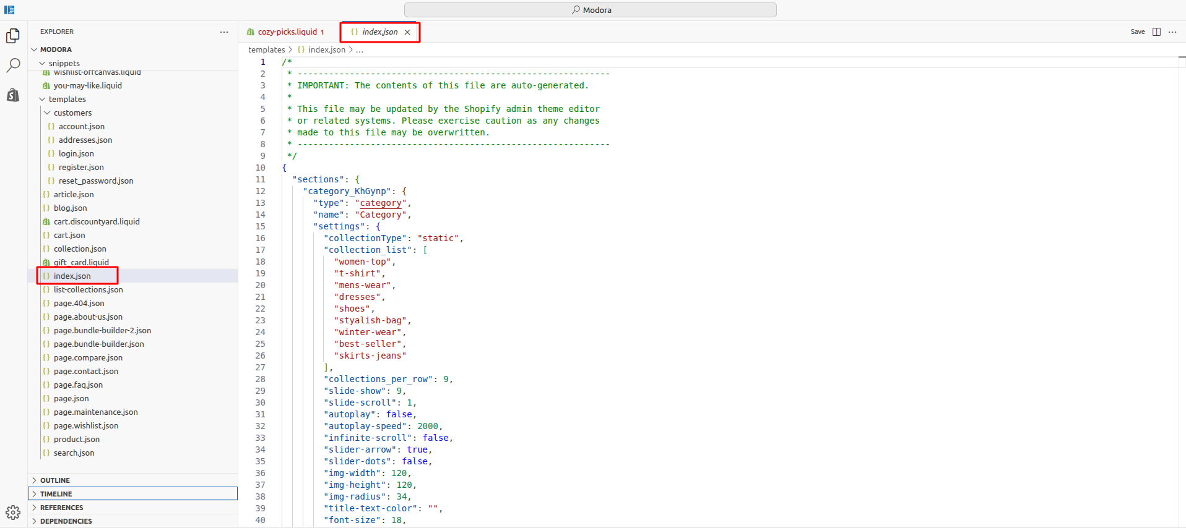Open the Explorer view icon in activity bar

[x=13, y=36]
